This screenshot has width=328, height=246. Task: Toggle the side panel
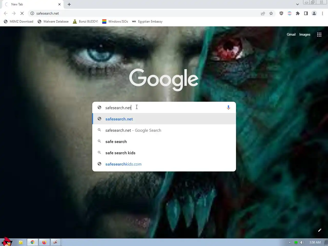pyautogui.click(x=306, y=13)
